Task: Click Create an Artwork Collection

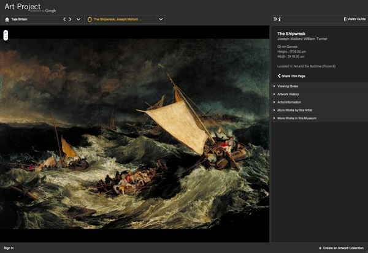Action: click(341, 248)
